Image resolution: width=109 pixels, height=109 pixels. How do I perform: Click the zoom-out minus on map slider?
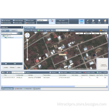27,59
